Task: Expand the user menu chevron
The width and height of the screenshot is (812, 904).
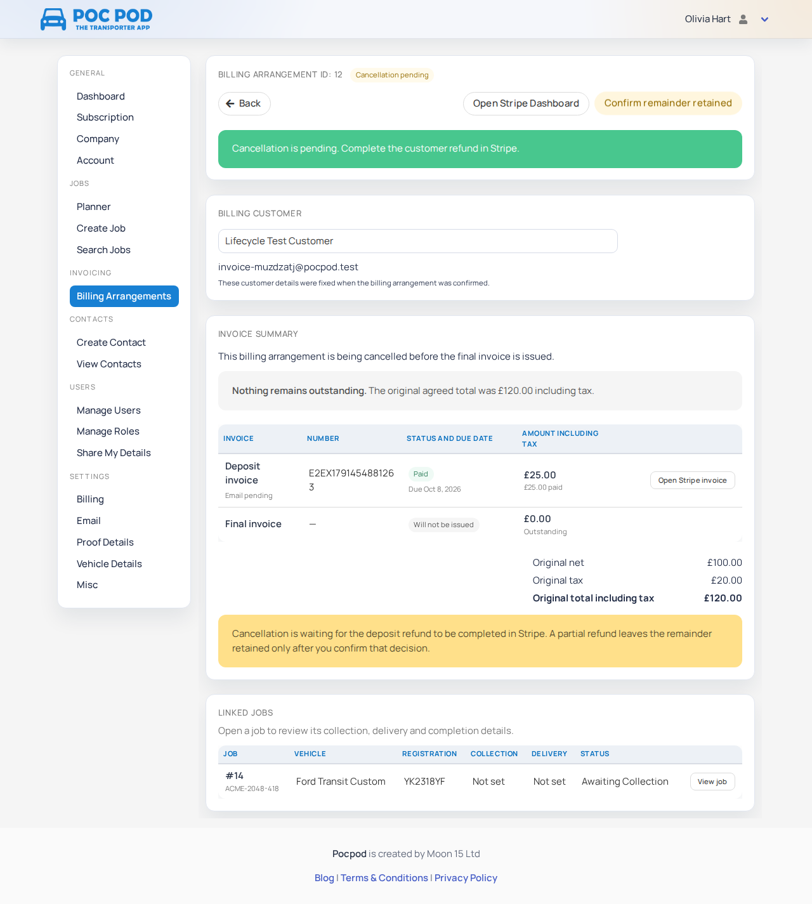Action: click(x=764, y=20)
